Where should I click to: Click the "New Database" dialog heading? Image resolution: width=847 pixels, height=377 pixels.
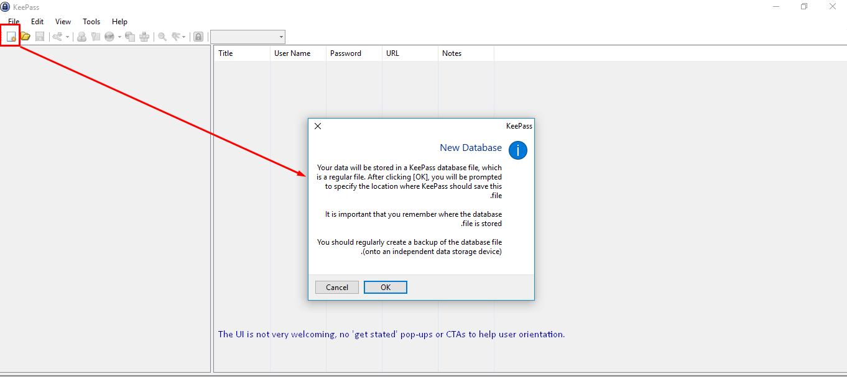(471, 148)
